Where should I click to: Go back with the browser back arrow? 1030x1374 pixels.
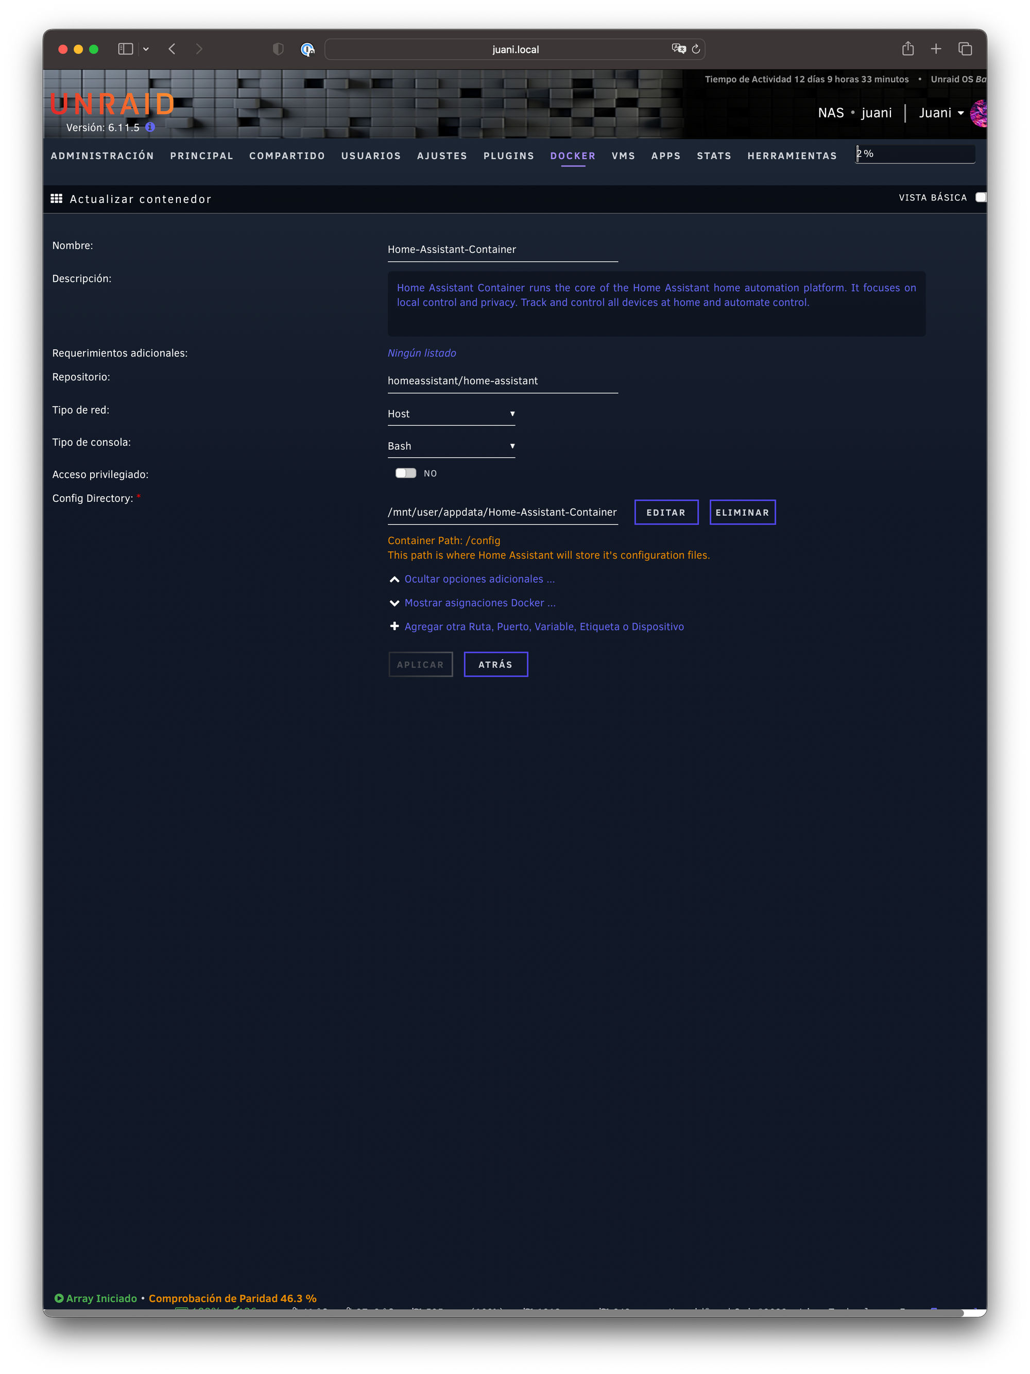coord(172,49)
